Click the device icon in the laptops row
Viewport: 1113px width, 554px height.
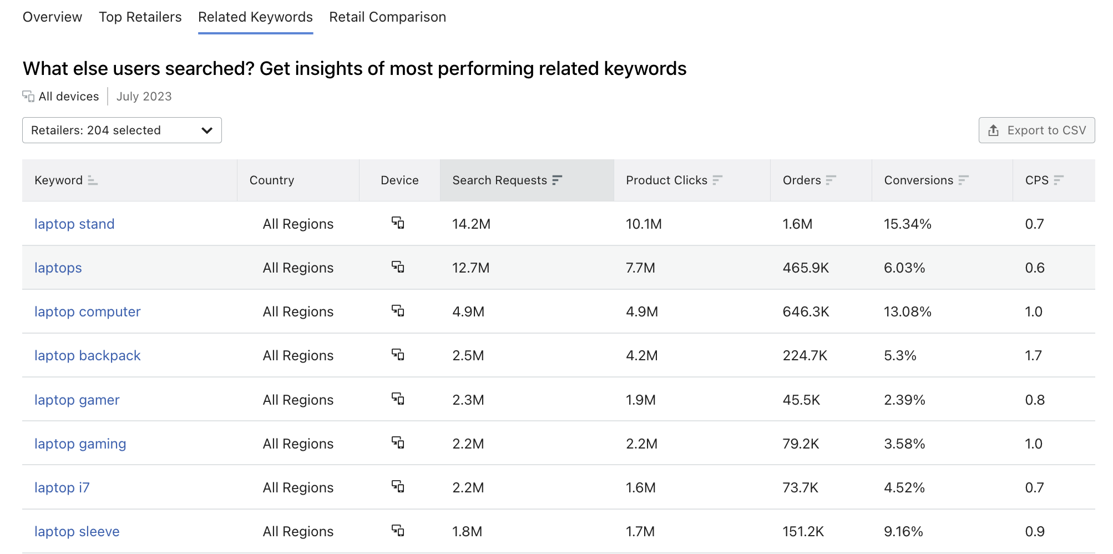point(399,267)
